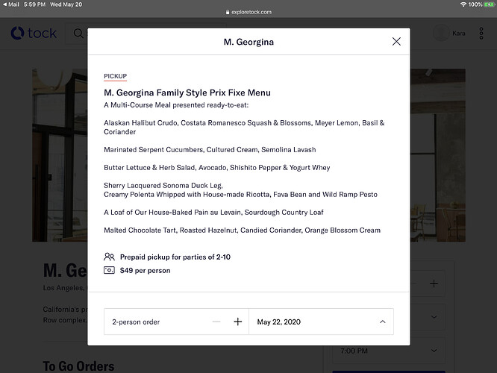The height and width of the screenshot is (373, 497).
Task: Open the Tock logo home link
Action: (34, 34)
